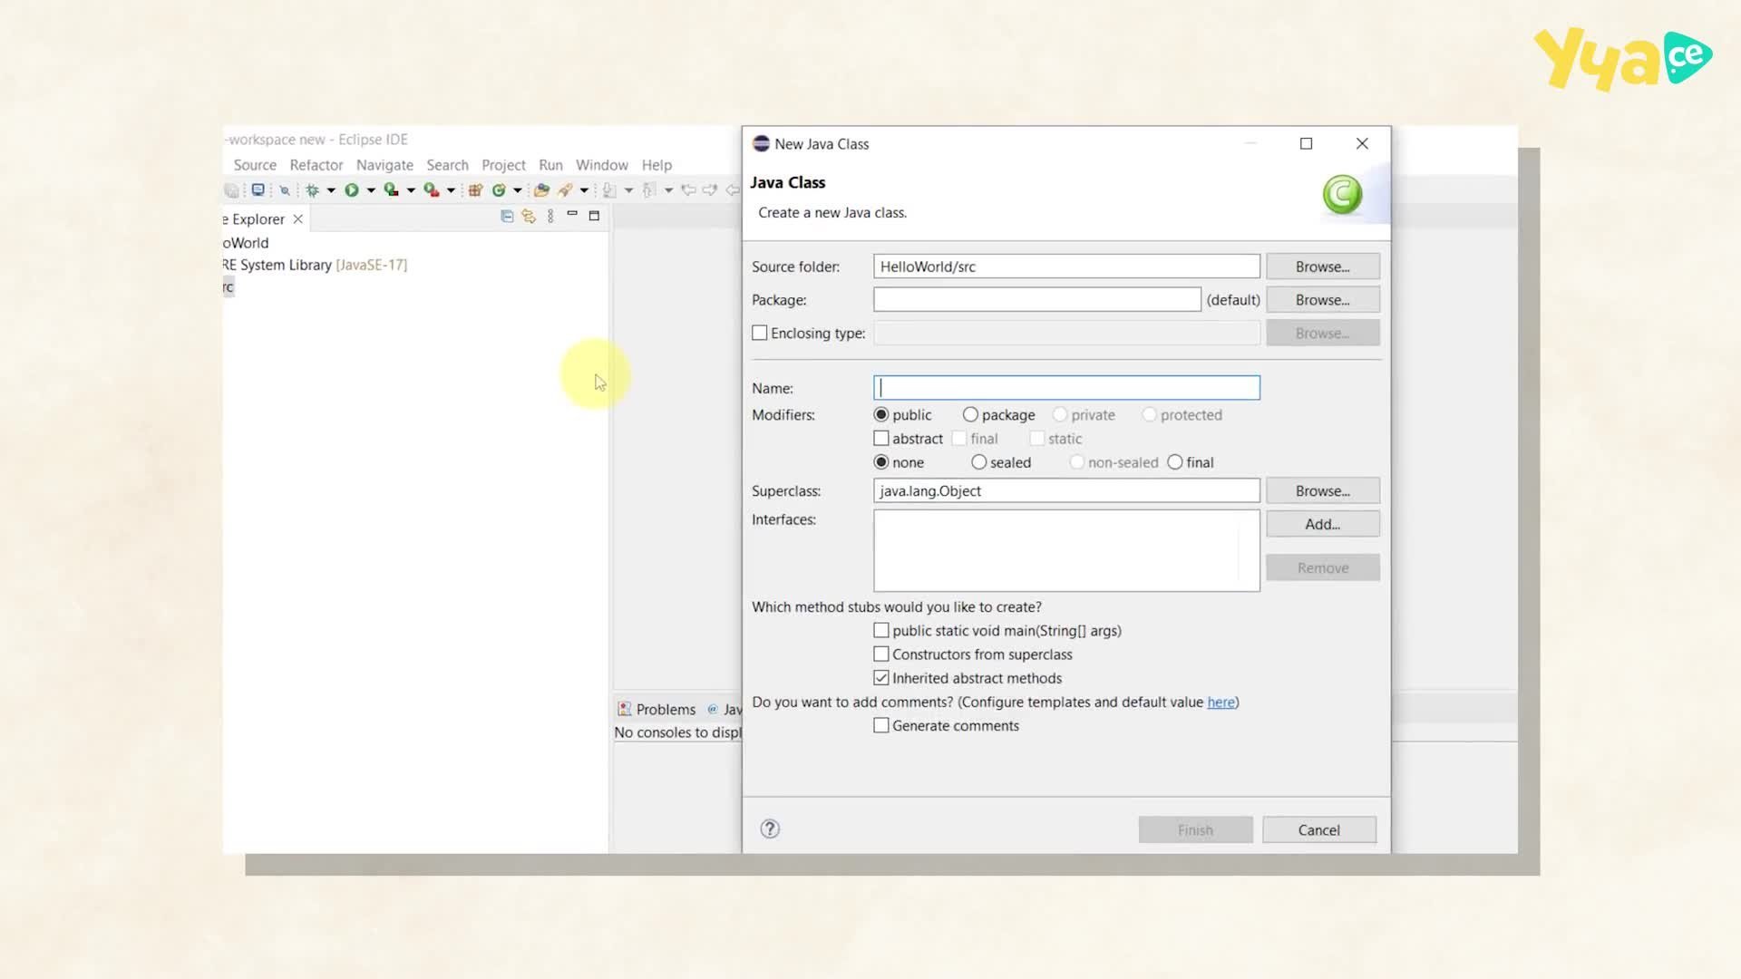Expand the External Tools dropdown arrow

[451, 190]
